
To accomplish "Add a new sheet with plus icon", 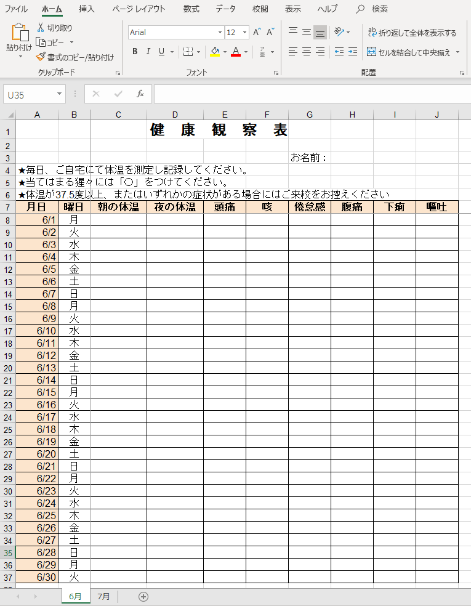I will [x=143, y=597].
